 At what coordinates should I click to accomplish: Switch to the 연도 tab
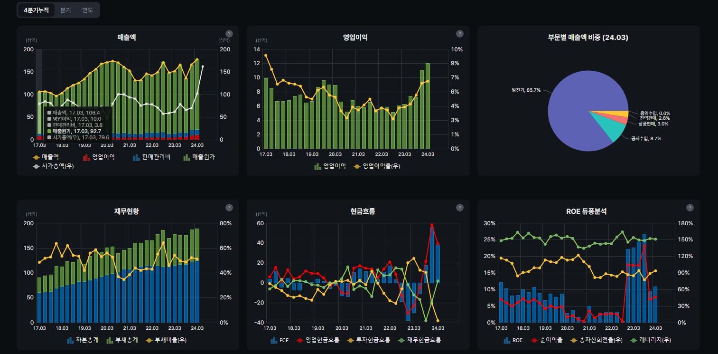[x=87, y=10]
